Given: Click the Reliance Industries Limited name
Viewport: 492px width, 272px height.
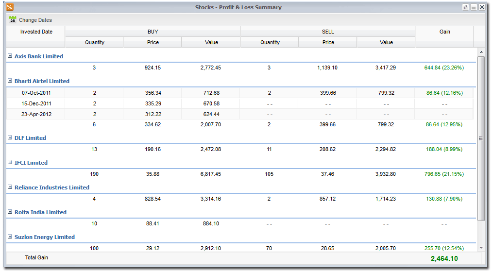Looking at the screenshot, I should coord(52,187).
